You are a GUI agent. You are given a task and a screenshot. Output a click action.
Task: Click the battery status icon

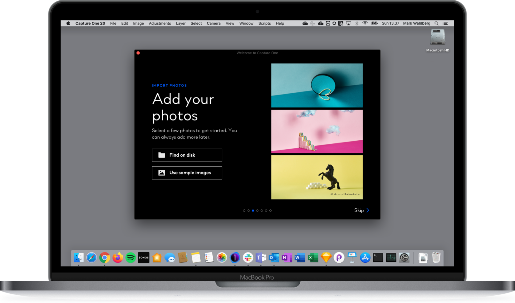click(374, 23)
